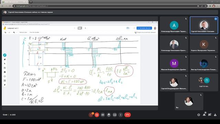
Task: Open the Jamboard frame bar thumbnail
Action: pyautogui.click(x=80, y=28)
